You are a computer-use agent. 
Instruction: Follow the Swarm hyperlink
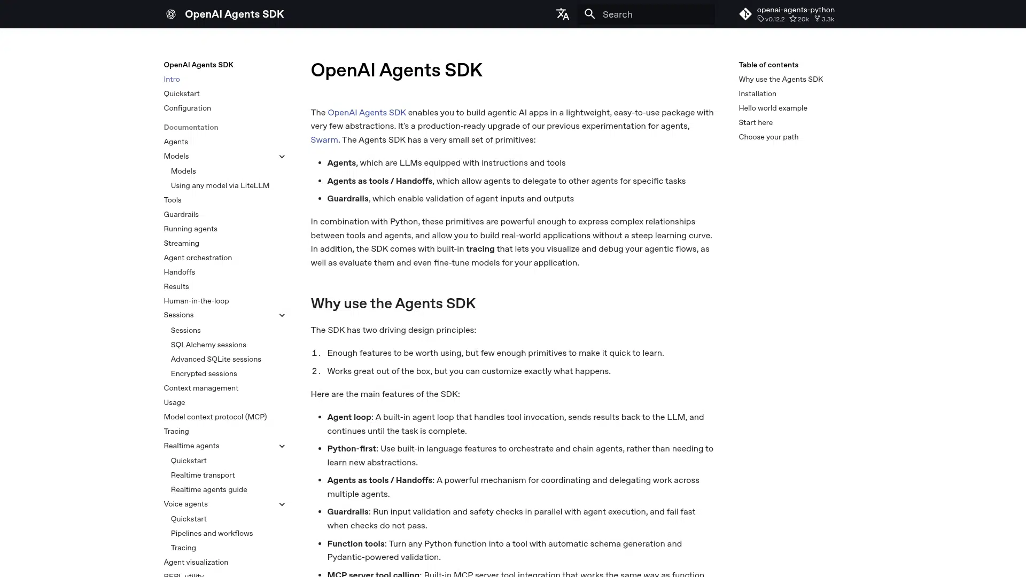(324, 140)
